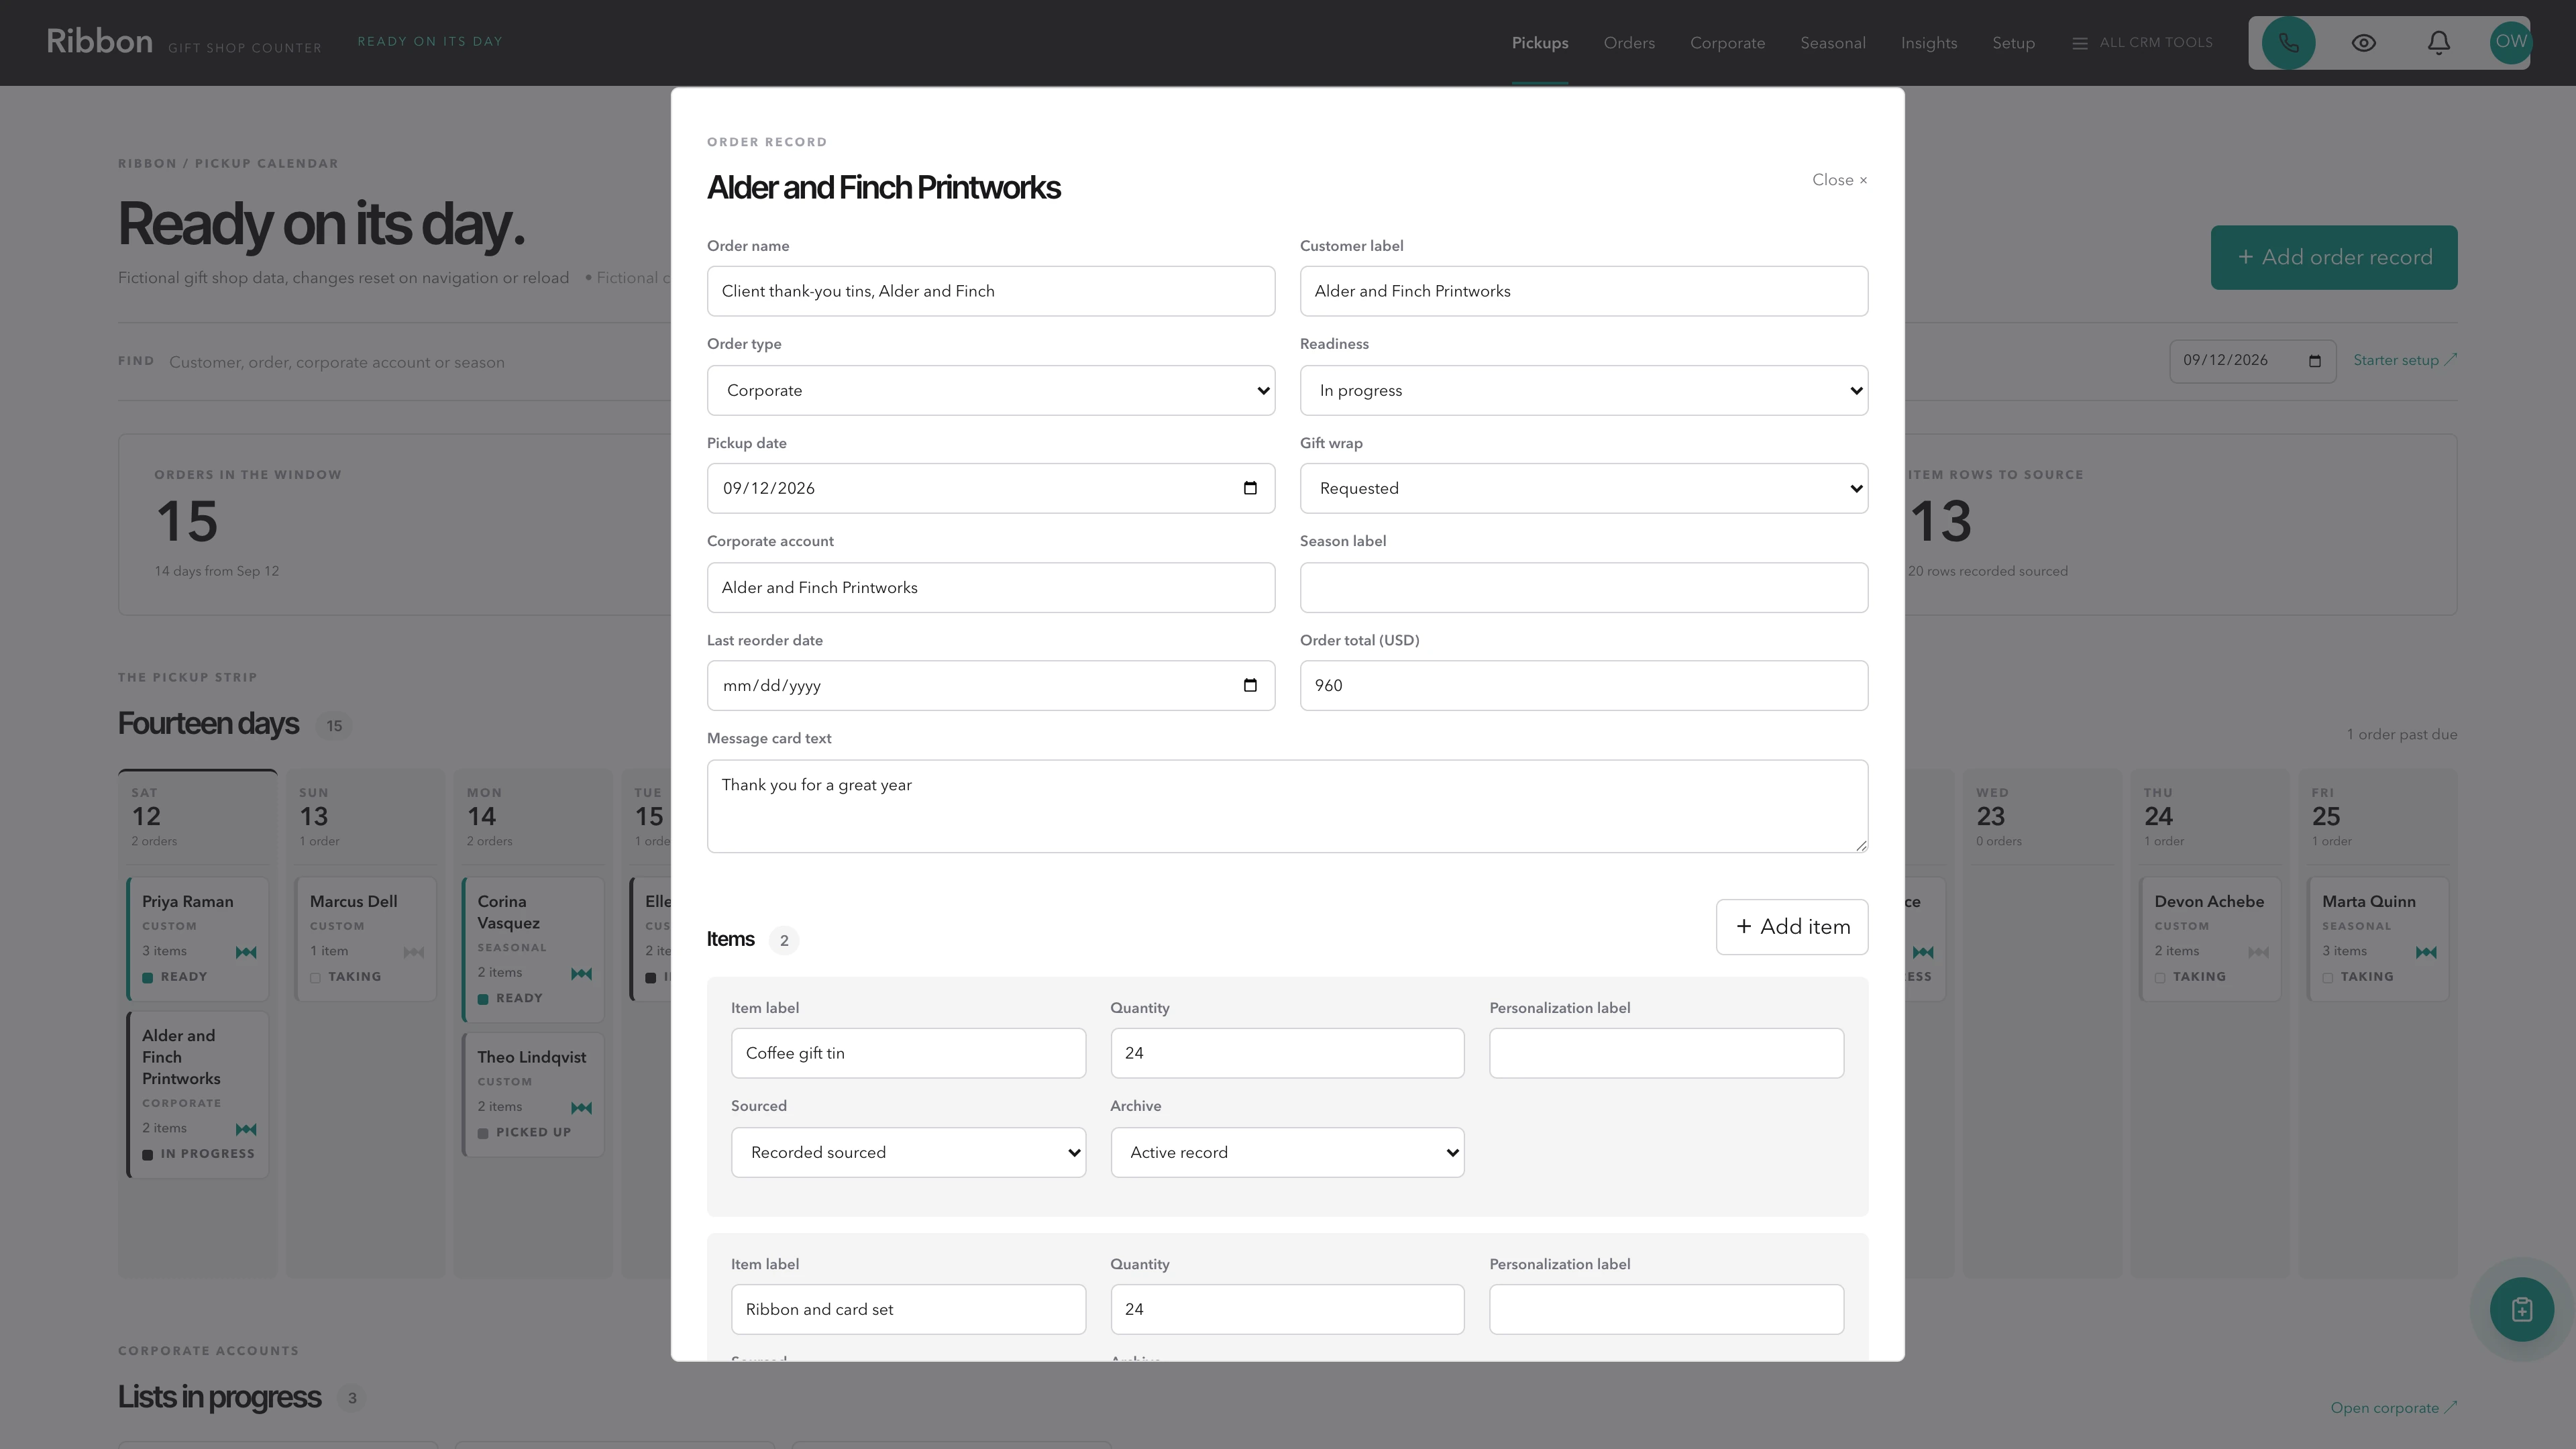Open Archive dropdown for Coffee gift tin

click(1287, 1152)
